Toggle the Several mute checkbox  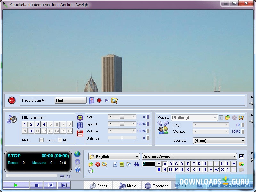(41, 140)
